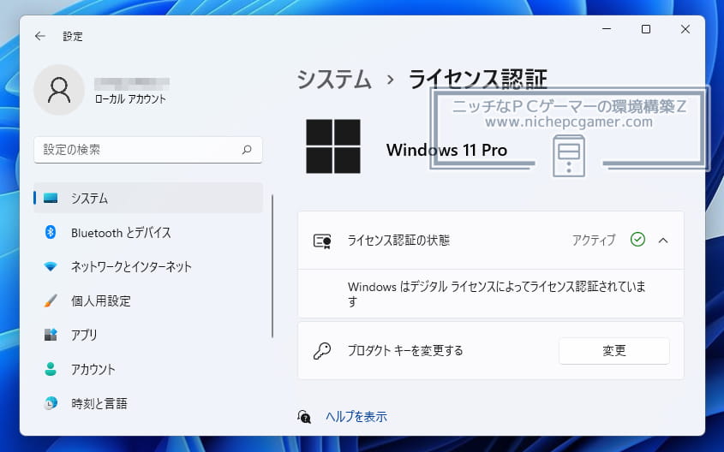Click the ライセンス認証の状態 row label

point(398,241)
